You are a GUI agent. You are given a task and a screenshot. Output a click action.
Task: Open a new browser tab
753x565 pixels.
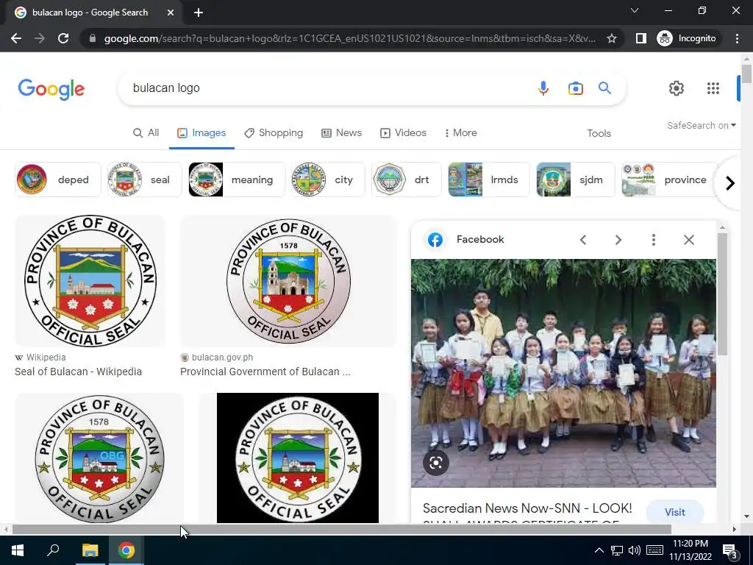199,13
